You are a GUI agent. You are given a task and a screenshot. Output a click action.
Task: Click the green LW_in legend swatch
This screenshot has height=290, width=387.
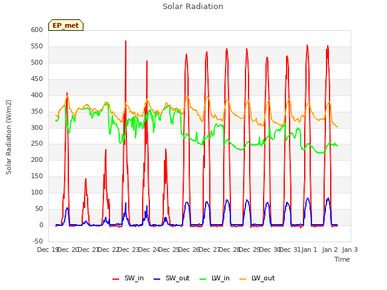203,279
